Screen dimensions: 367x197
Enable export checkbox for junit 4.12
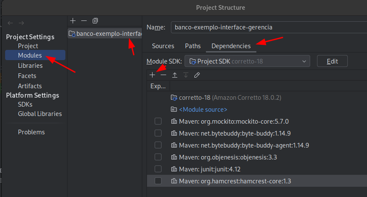158,169
